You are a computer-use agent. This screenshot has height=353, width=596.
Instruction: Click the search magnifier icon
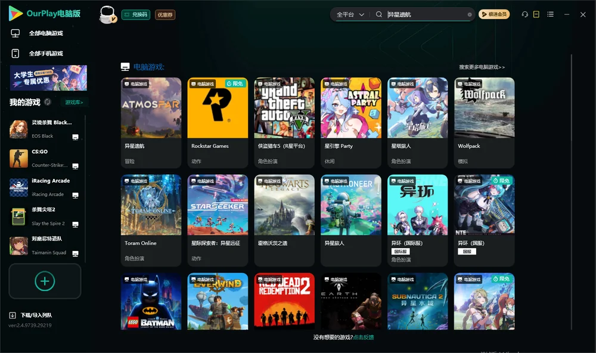point(379,14)
